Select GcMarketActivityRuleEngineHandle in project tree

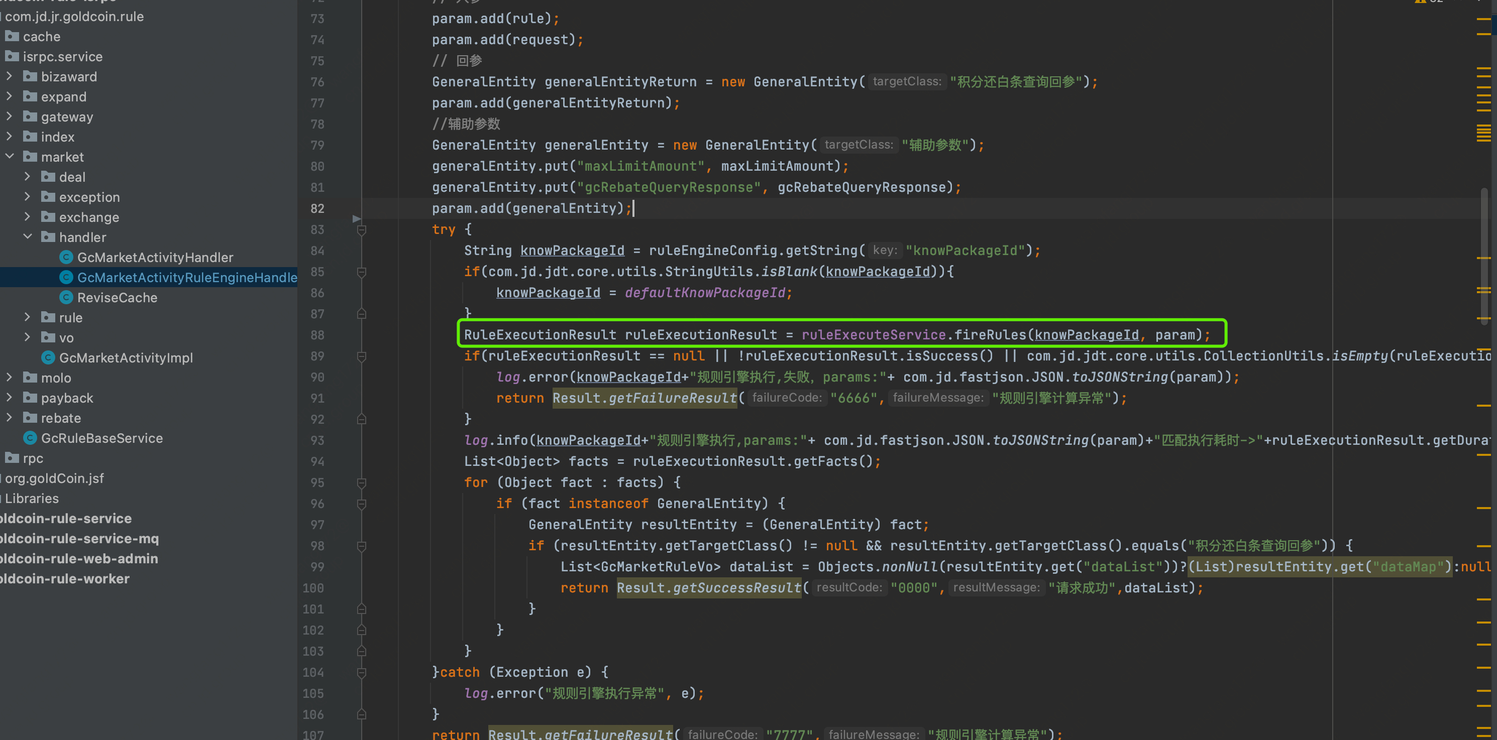tap(186, 278)
